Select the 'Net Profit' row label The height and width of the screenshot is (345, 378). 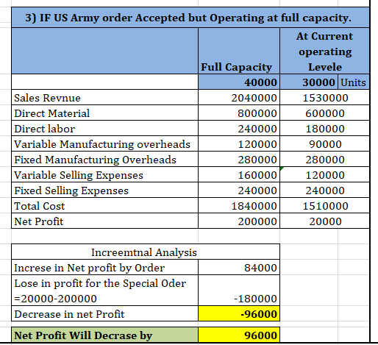click(104, 221)
